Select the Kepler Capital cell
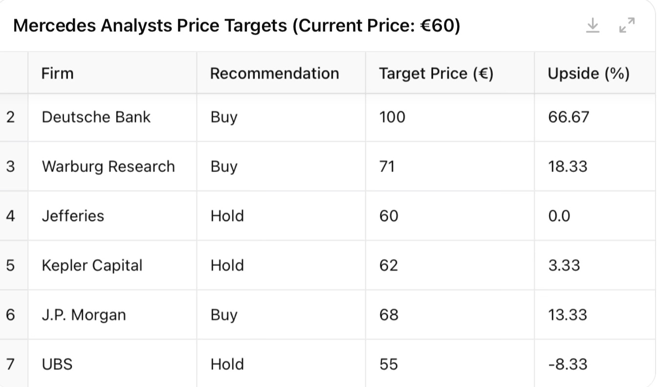 click(x=92, y=265)
